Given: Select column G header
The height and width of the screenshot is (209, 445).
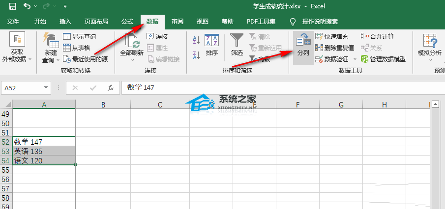Looking at the screenshot, I should (x=341, y=105).
